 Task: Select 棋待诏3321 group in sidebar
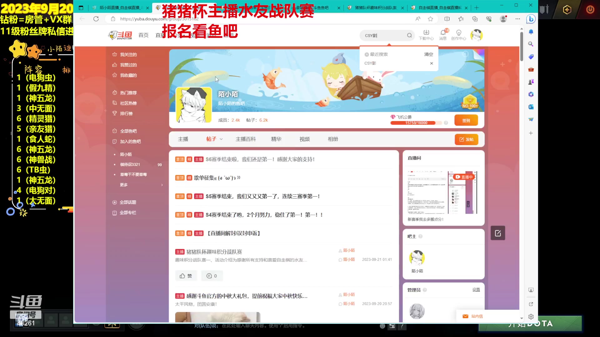[x=130, y=164]
